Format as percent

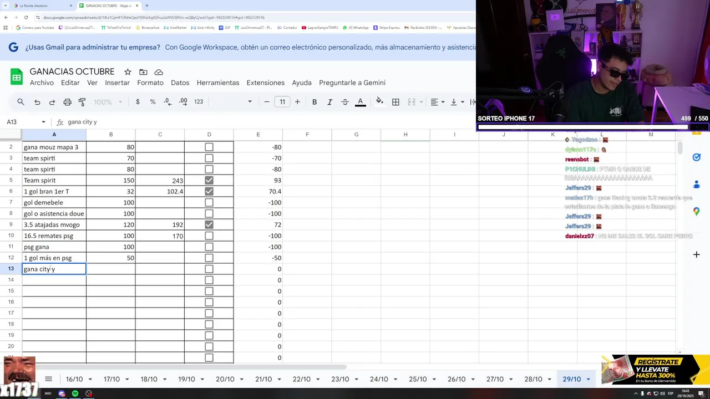[153, 102]
